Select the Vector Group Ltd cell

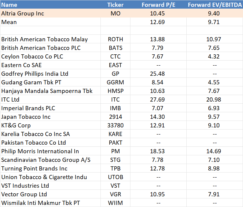[x=50, y=194]
